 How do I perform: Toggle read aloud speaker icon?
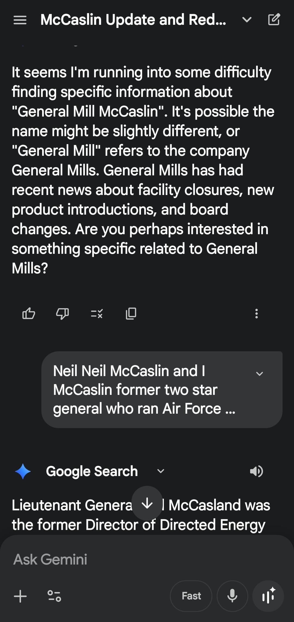[x=256, y=471]
